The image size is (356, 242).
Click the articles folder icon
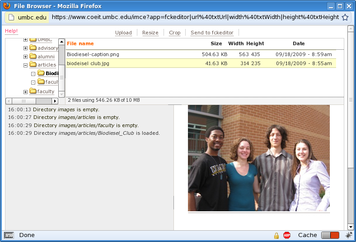(33, 65)
